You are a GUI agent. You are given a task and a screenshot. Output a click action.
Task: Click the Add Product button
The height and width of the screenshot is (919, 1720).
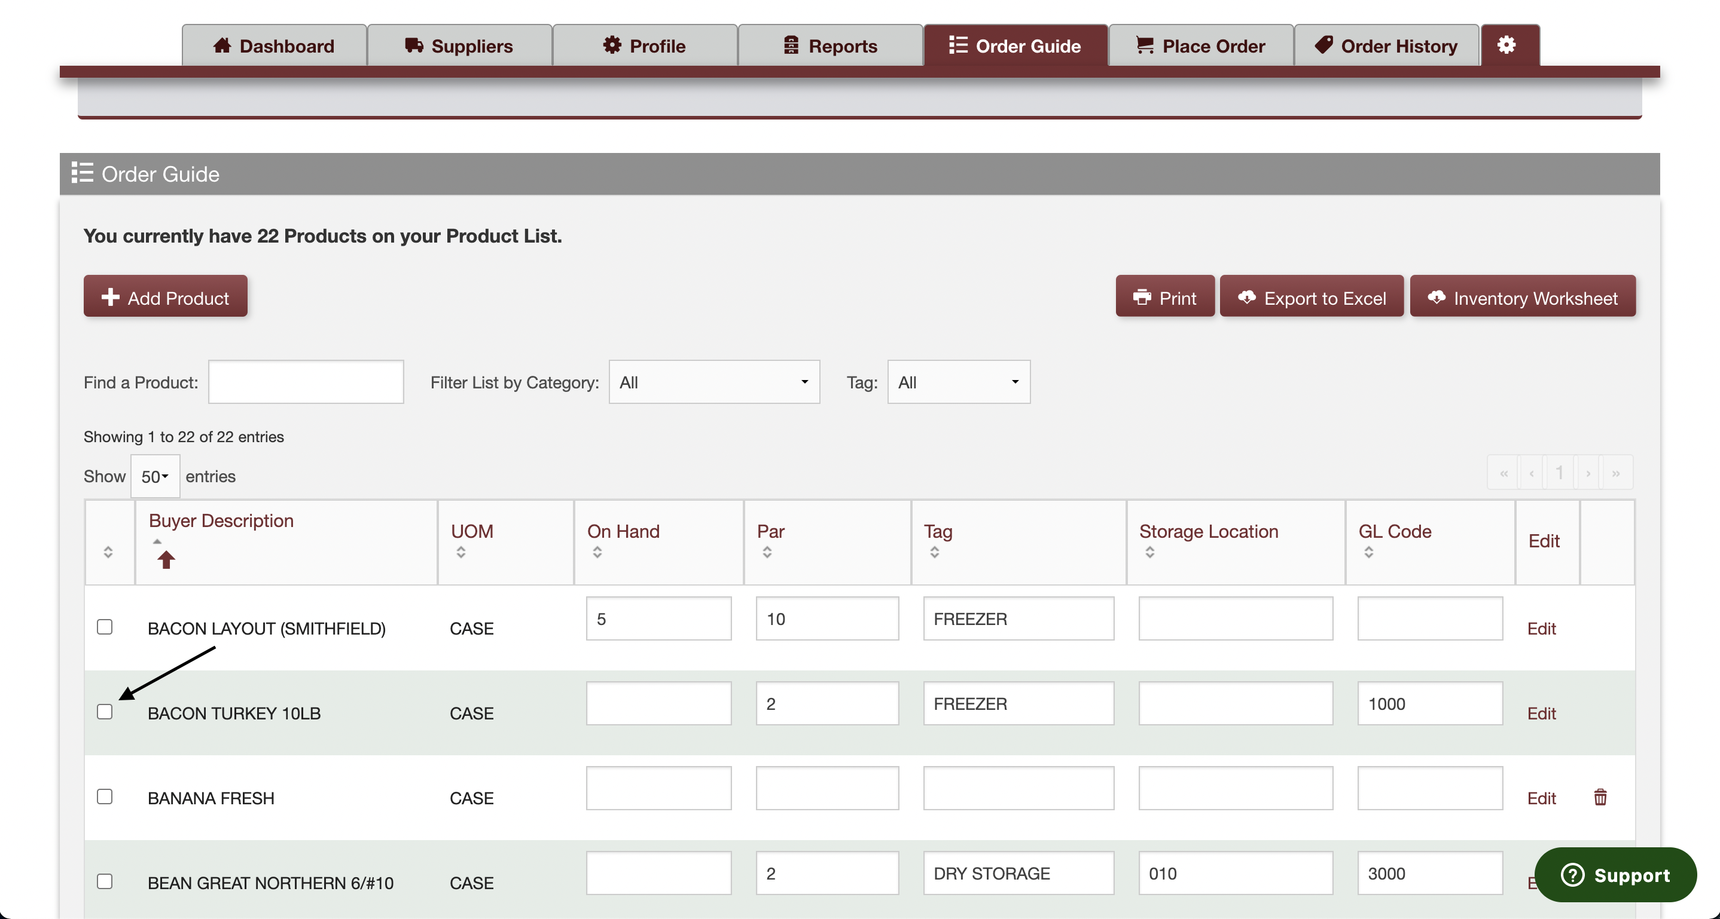pyautogui.click(x=165, y=297)
